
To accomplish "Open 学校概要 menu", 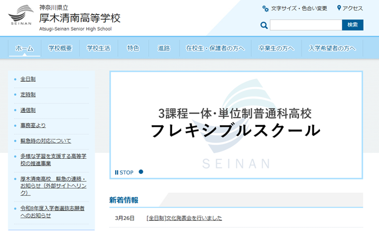I will (x=60, y=48).
